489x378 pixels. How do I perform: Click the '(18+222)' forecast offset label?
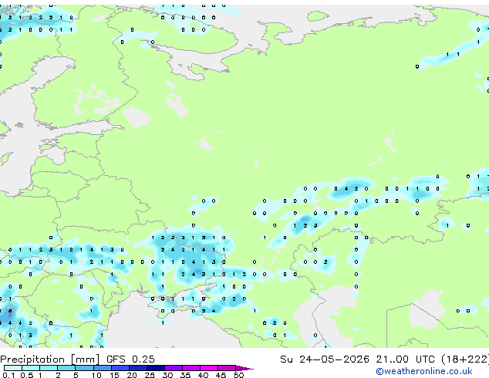pyautogui.click(x=465, y=359)
